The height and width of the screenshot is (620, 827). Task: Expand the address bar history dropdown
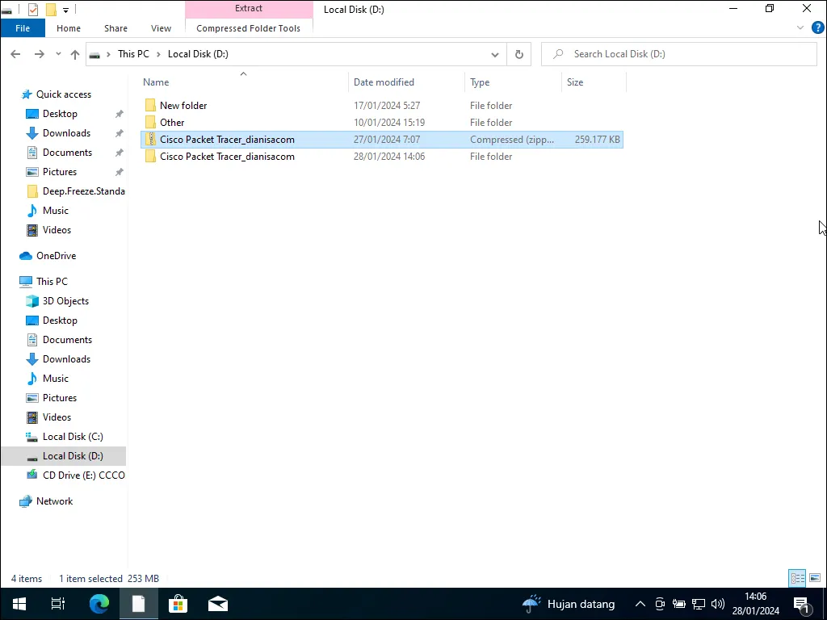pos(495,54)
